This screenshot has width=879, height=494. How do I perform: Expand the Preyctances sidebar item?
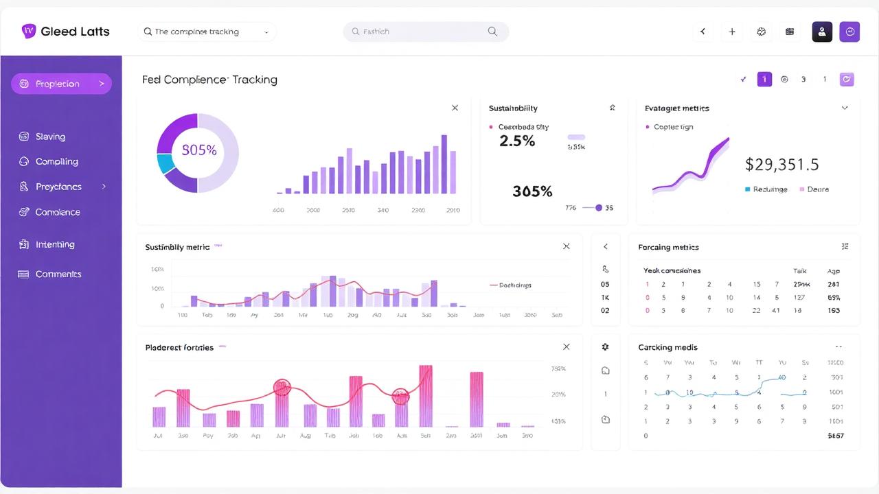[x=104, y=186]
